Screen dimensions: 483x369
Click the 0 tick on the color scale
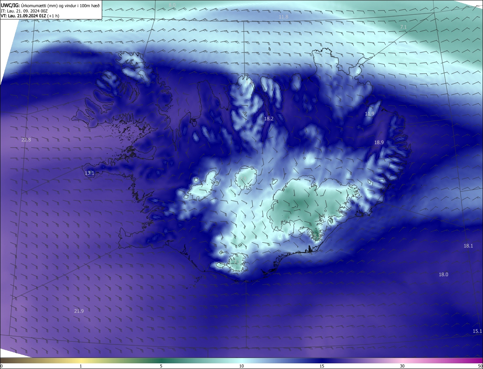pos(2,366)
